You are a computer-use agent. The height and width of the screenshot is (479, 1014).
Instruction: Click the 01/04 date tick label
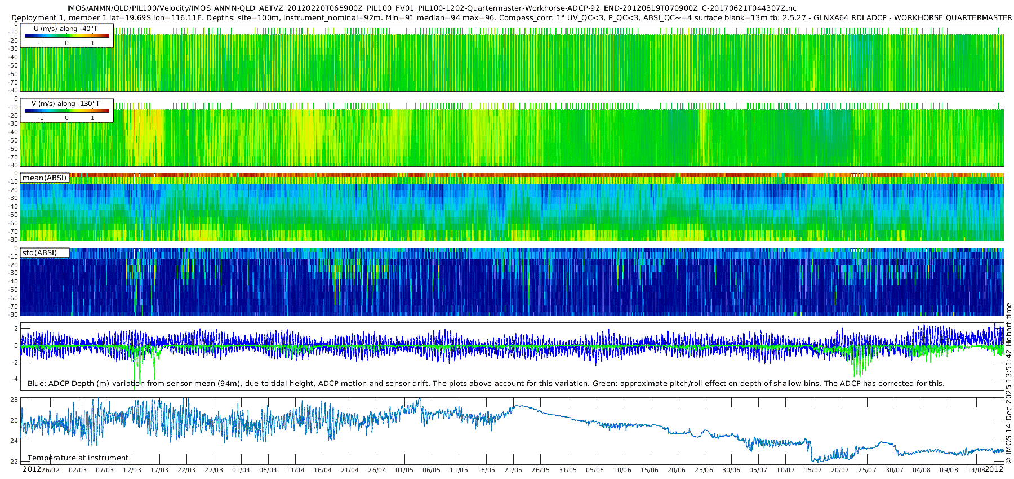pos(241,470)
